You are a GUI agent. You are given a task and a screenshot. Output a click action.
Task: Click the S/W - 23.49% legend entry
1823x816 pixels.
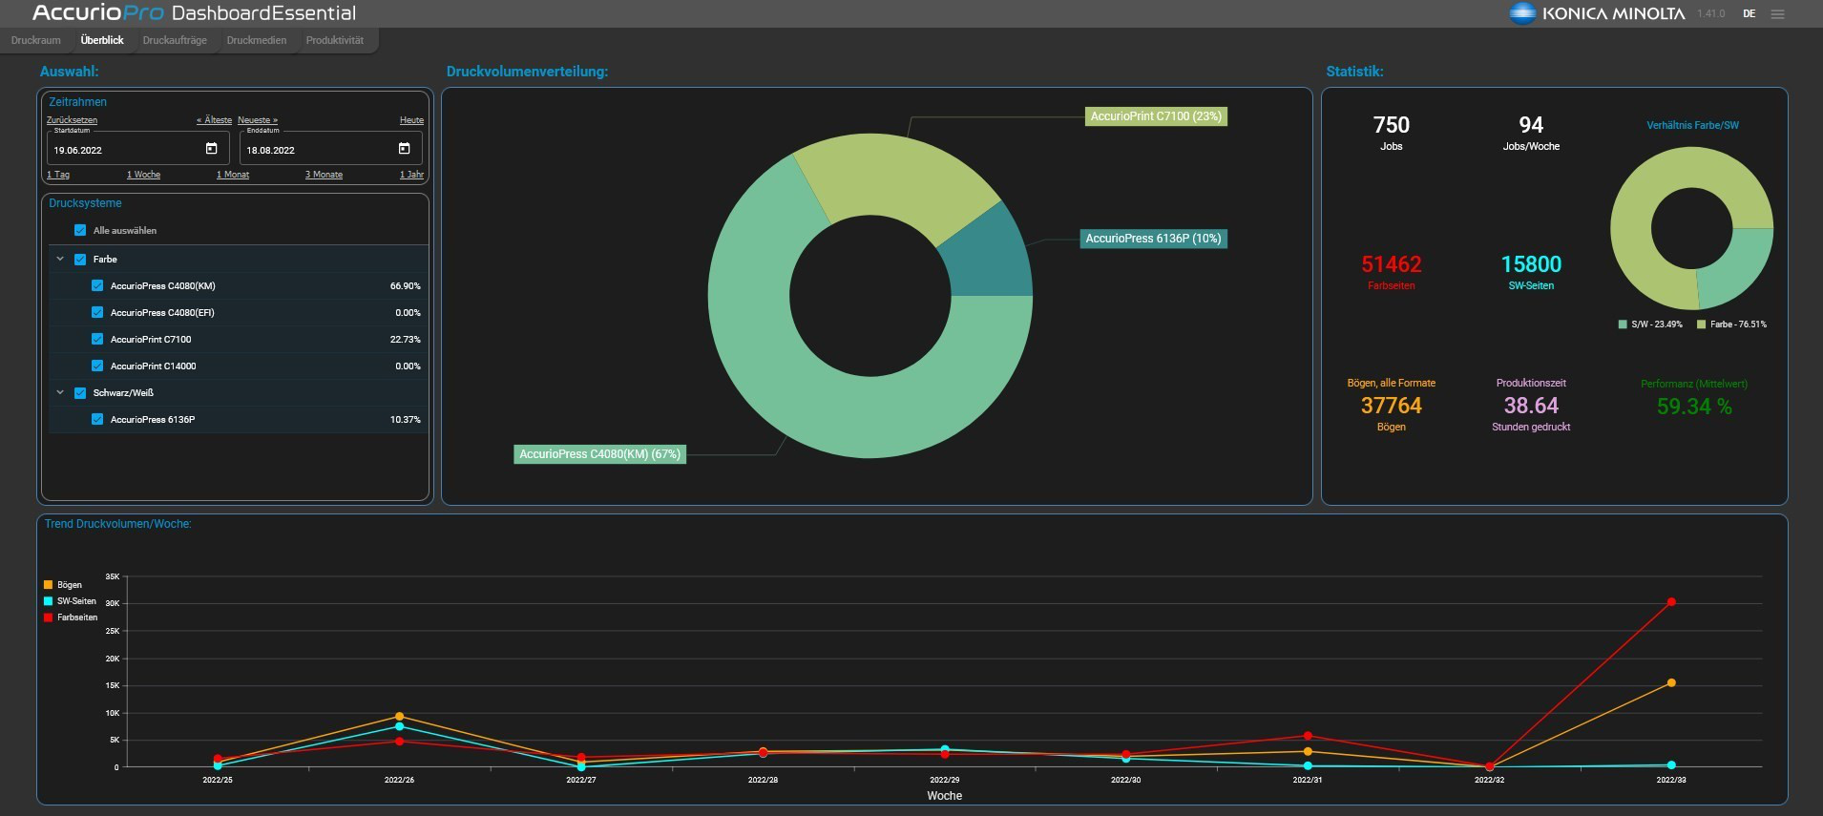(x=1650, y=324)
